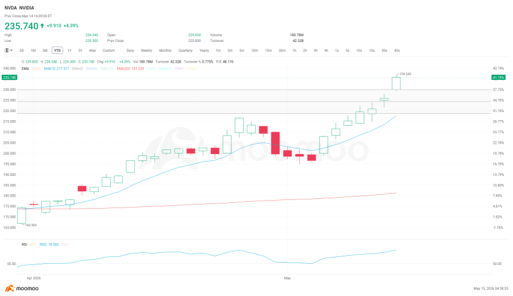The image size is (513, 296).
Task: Switch to Monthly candle interval
Action: [165, 51]
